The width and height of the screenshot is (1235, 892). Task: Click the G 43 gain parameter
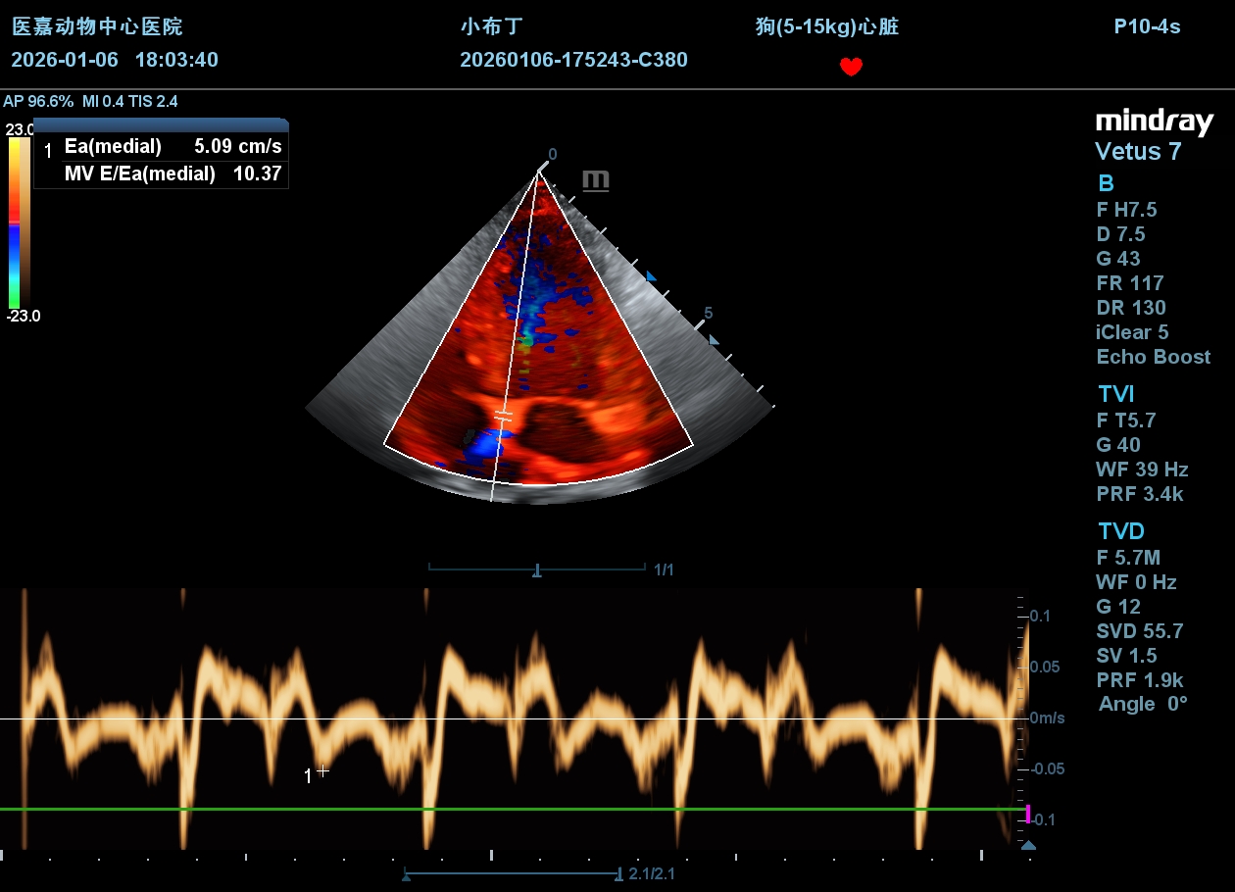click(1118, 259)
